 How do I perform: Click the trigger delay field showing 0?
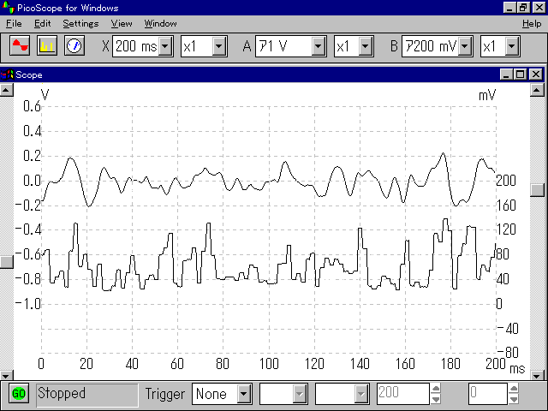(x=487, y=394)
